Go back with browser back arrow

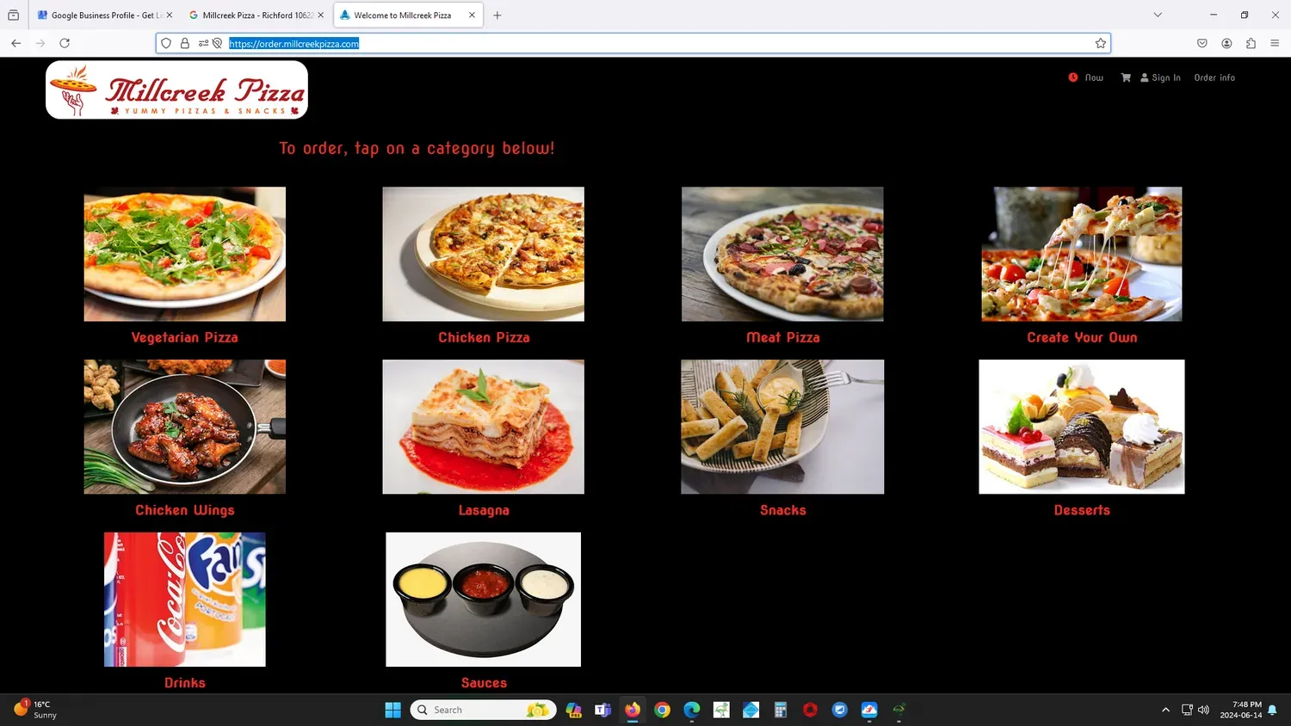[16, 43]
